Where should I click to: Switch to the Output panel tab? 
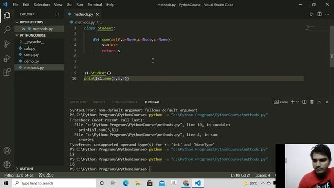tap(99, 102)
